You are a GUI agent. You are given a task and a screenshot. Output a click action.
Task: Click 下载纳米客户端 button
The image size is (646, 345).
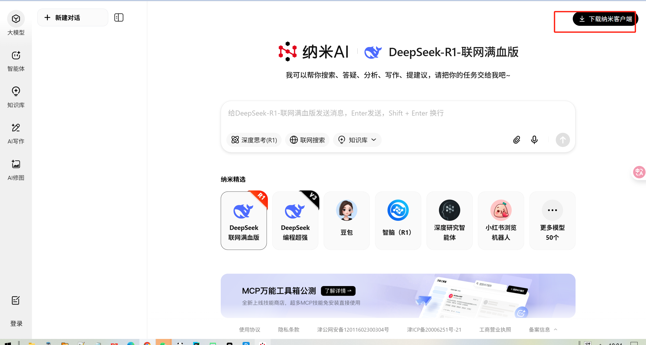coord(605,19)
